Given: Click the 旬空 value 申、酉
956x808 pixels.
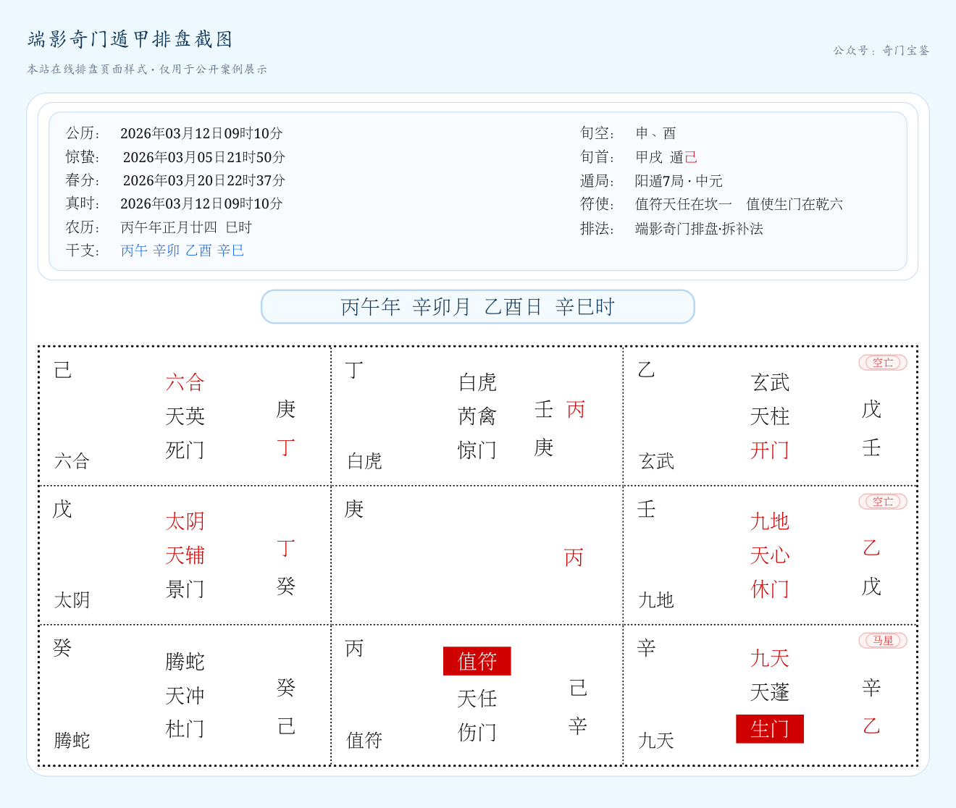Looking at the screenshot, I should tap(655, 133).
